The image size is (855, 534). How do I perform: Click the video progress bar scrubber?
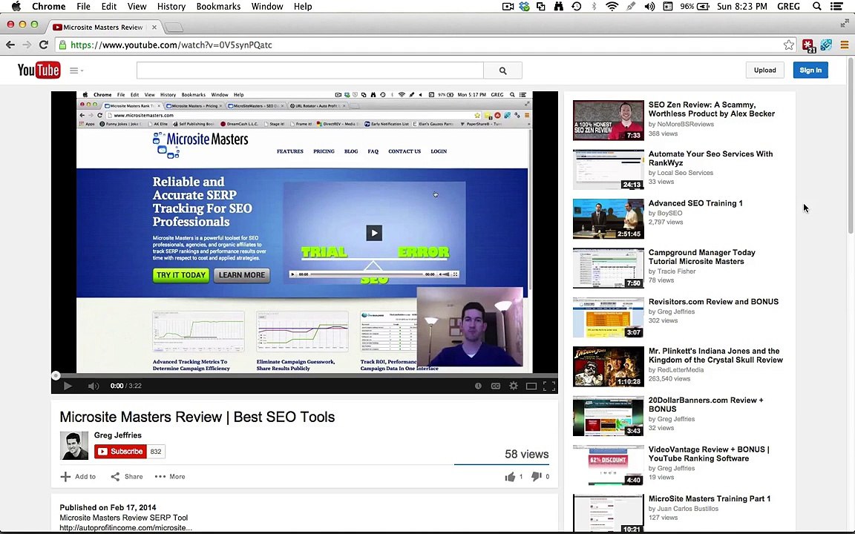point(56,375)
